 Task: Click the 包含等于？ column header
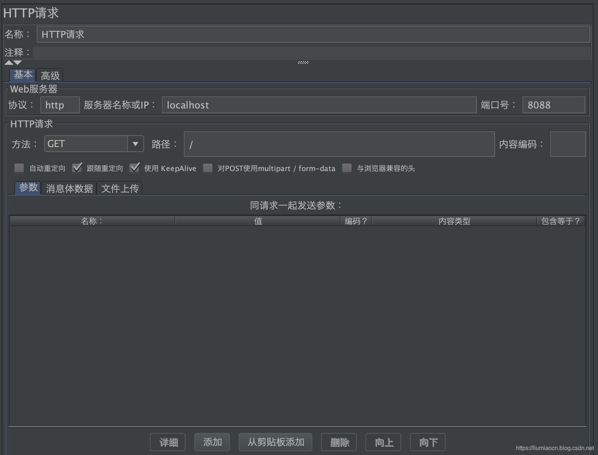[561, 221]
